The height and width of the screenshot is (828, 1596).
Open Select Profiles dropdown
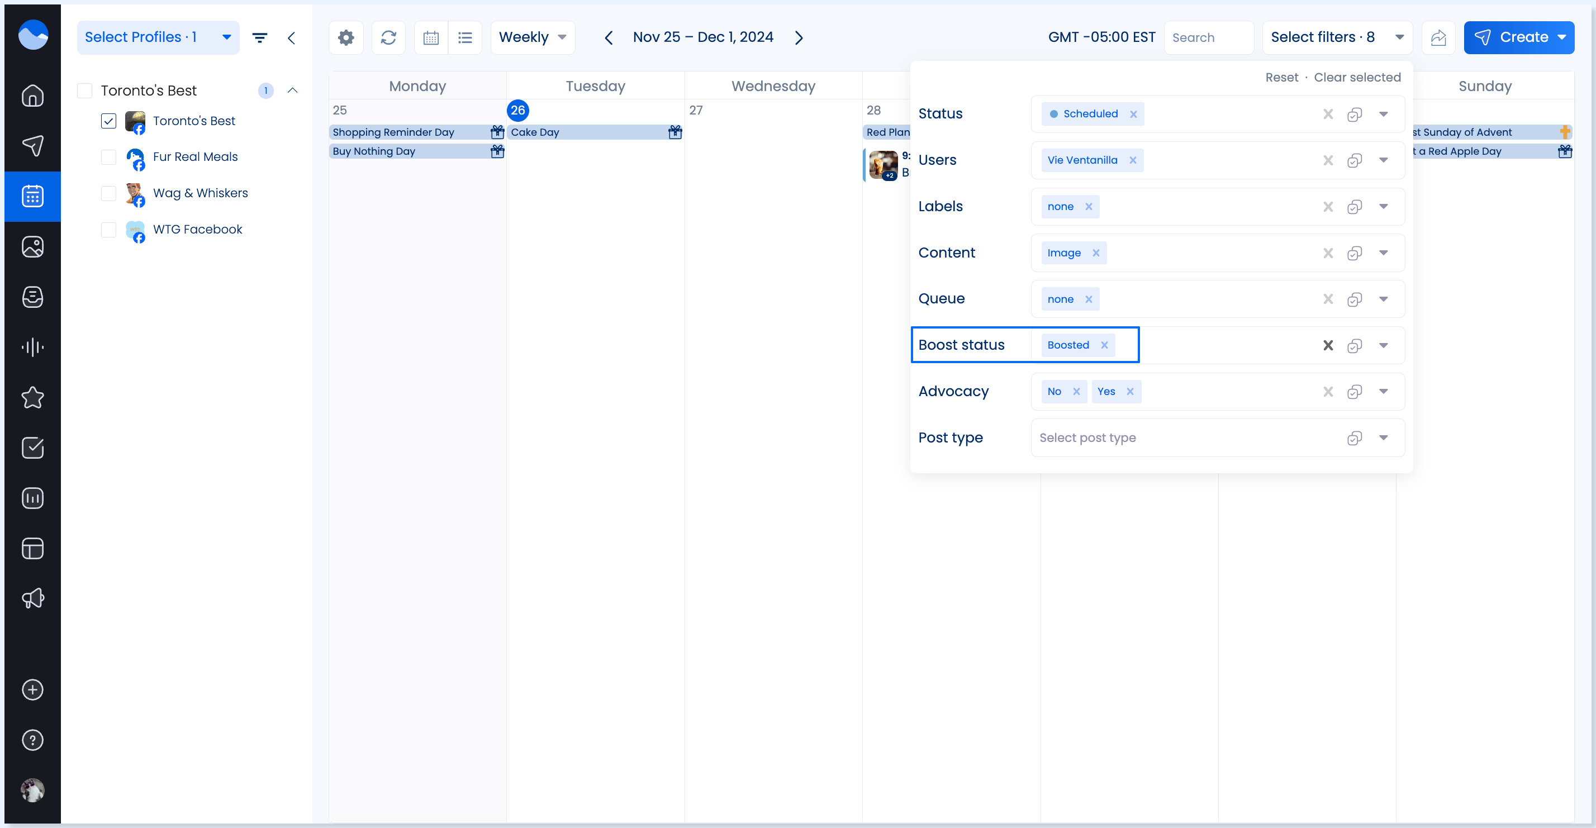point(158,37)
